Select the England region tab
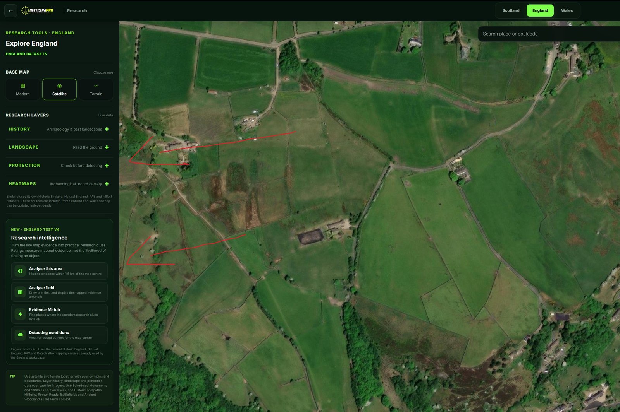The width and height of the screenshot is (620, 412). (x=540, y=10)
